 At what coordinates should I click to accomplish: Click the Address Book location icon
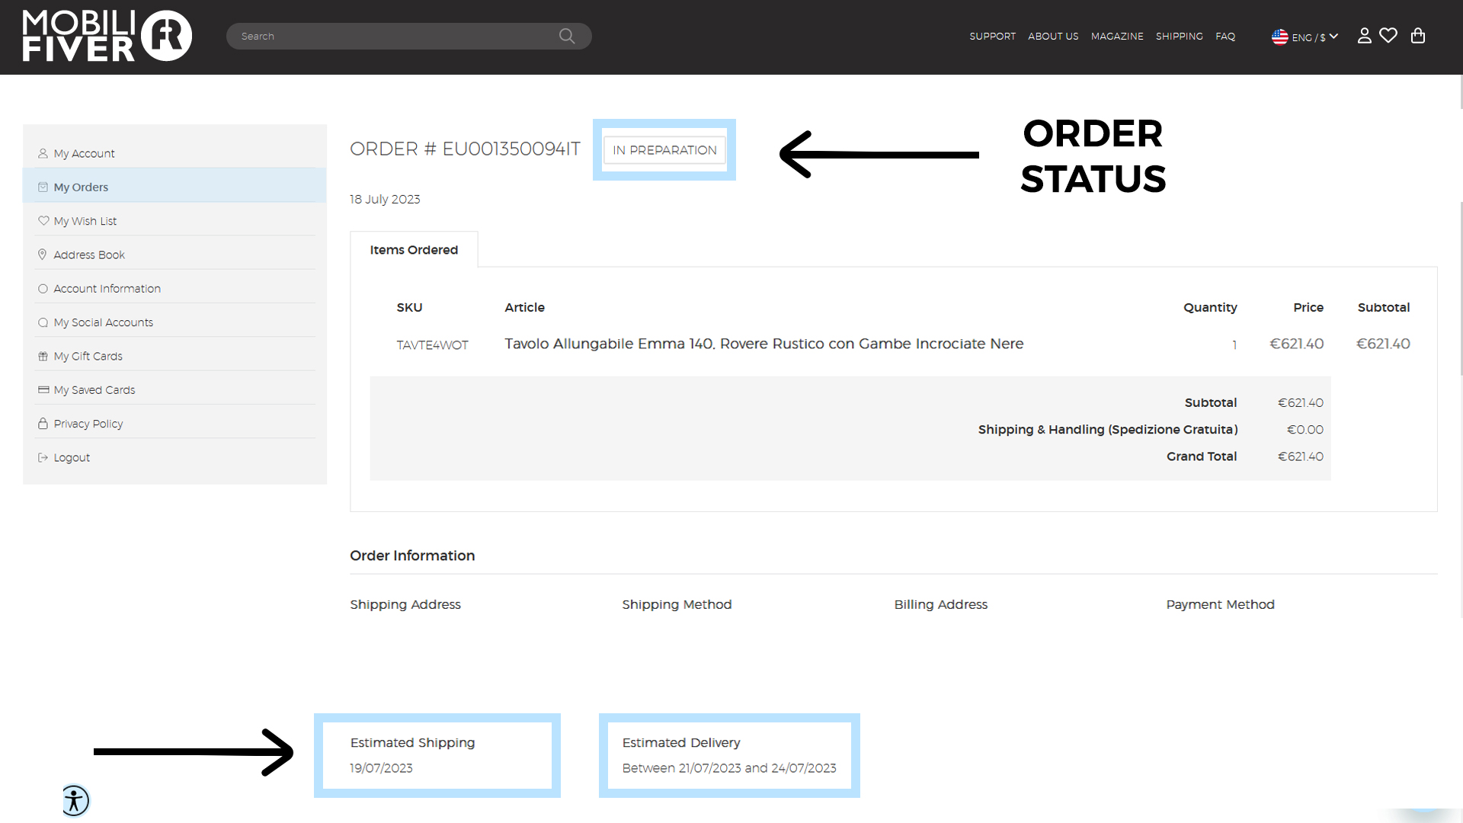[x=42, y=255]
